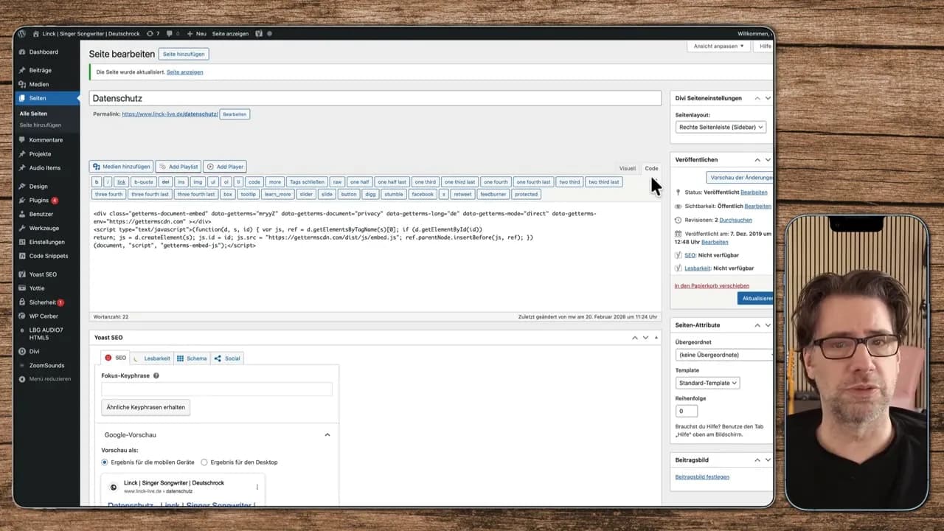The image size is (944, 531).
Task: Open the Seitenlayout dropdown
Action: 721,127
